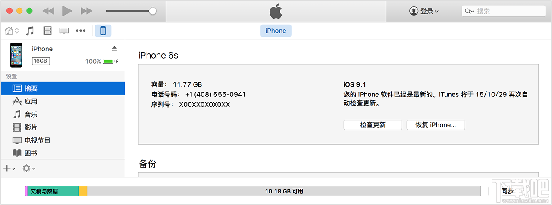Open the search options magnifier dropdown
The image size is (552, 205).
click(469, 11)
